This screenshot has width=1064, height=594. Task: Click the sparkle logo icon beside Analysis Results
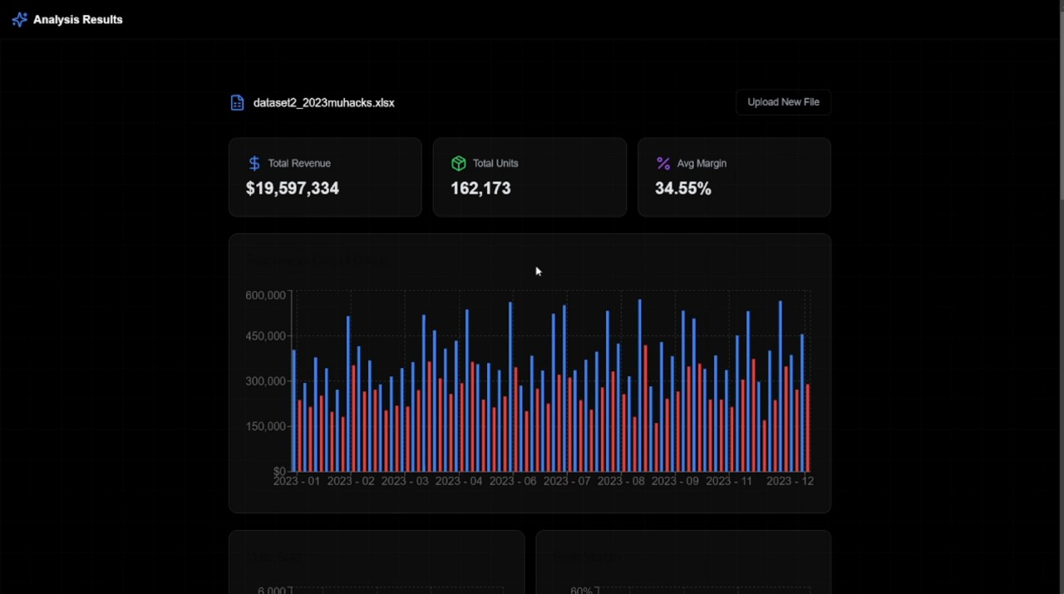pyautogui.click(x=19, y=19)
